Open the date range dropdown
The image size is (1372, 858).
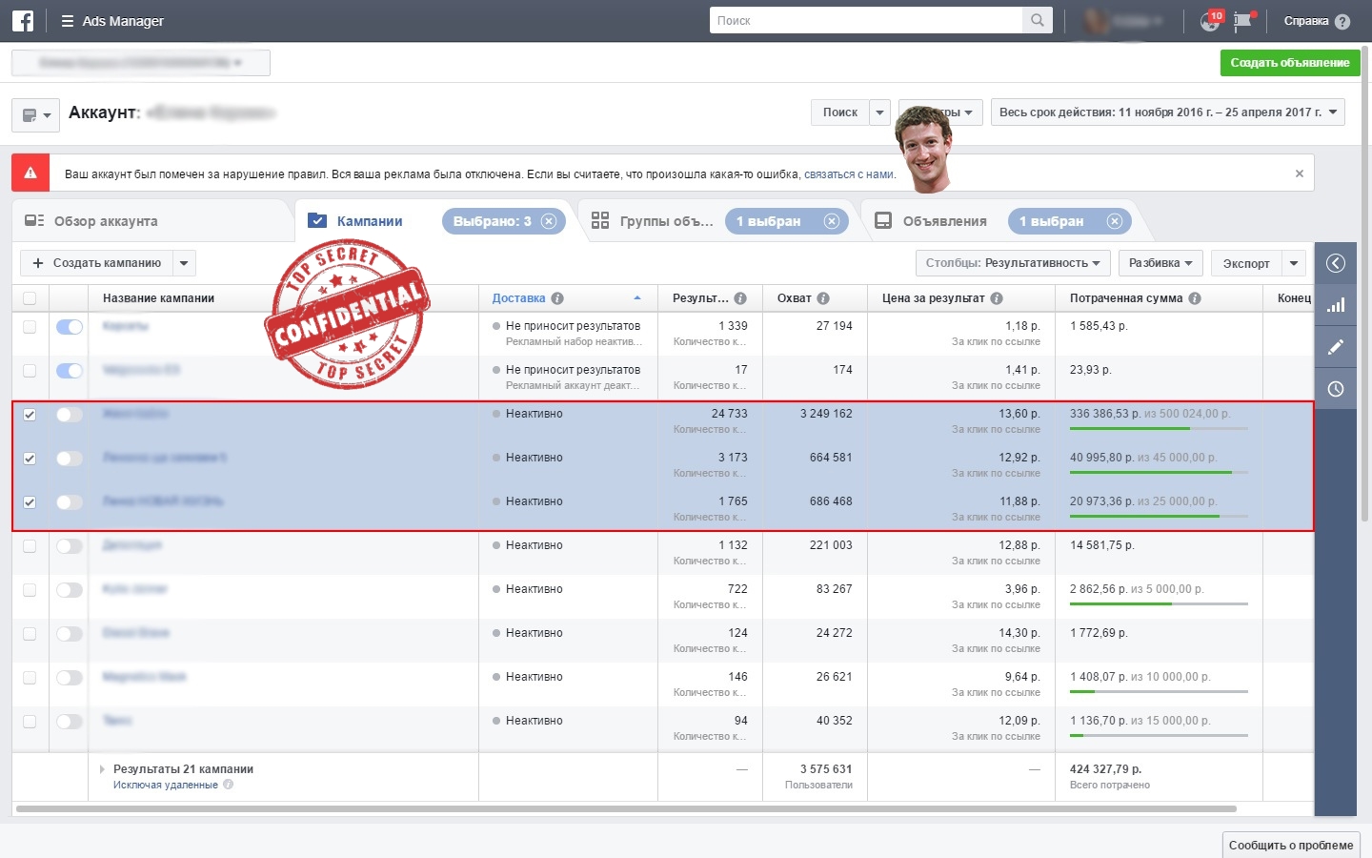(x=1167, y=112)
